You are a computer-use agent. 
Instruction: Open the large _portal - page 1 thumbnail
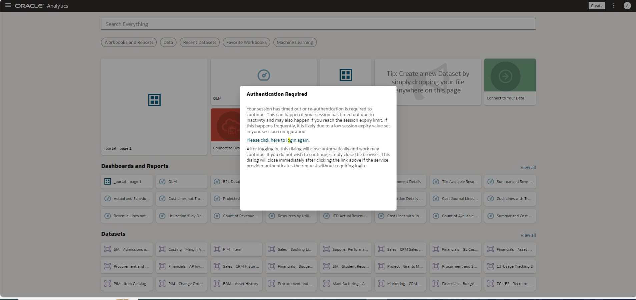click(154, 106)
